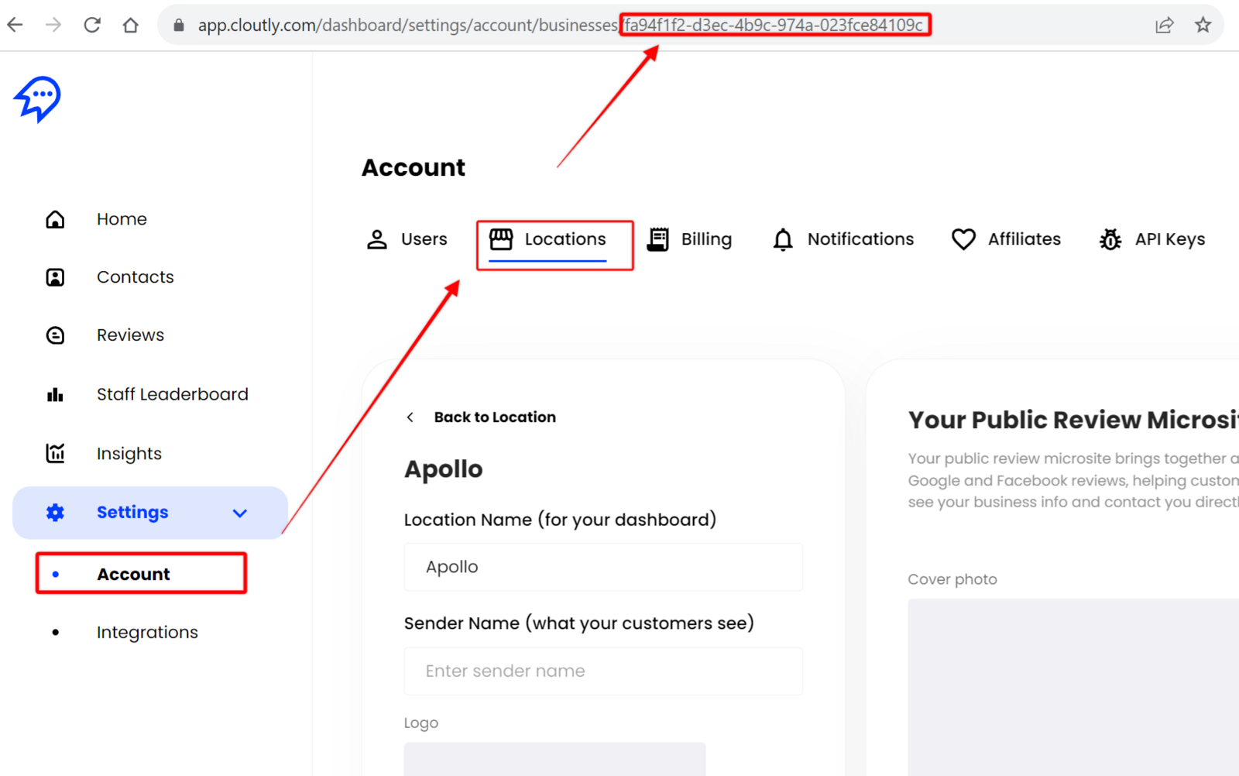This screenshot has width=1239, height=776.
Task: Click the Contacts icon in sidebar
Action: (x=55, y=277)
